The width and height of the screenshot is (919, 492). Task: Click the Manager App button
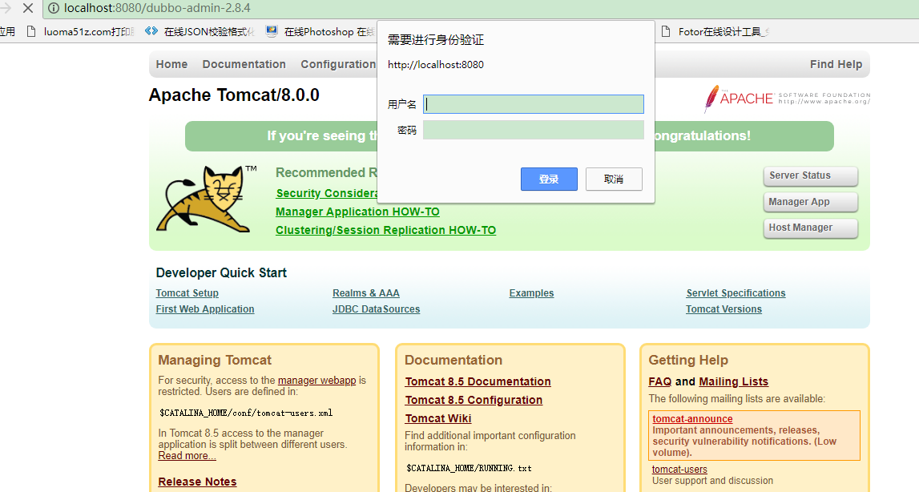[811, 202]
